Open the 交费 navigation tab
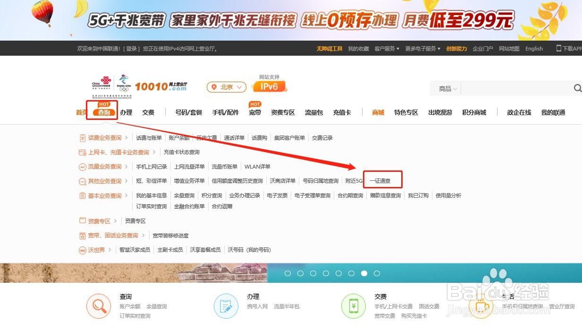 [148, 112]
